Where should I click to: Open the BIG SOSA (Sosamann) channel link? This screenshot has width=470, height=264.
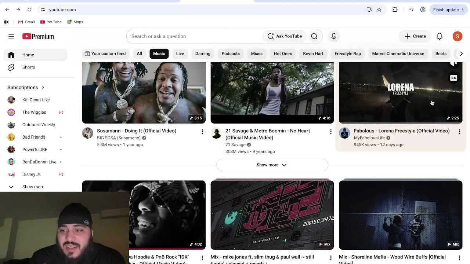coord(119,138)
